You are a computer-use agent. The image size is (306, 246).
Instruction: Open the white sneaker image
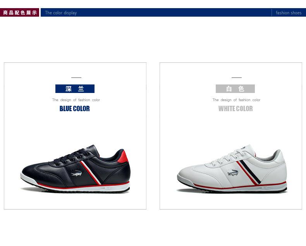click(x=232, y=169)
